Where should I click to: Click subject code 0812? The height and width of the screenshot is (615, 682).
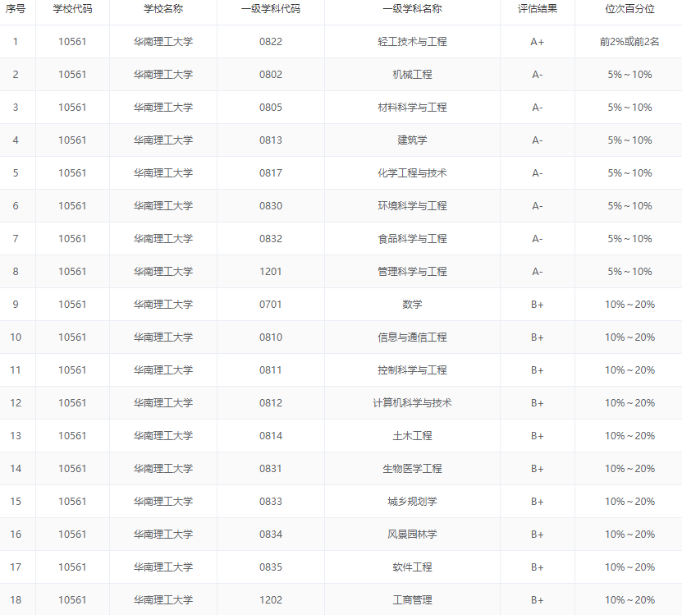[x=271, y=403]
